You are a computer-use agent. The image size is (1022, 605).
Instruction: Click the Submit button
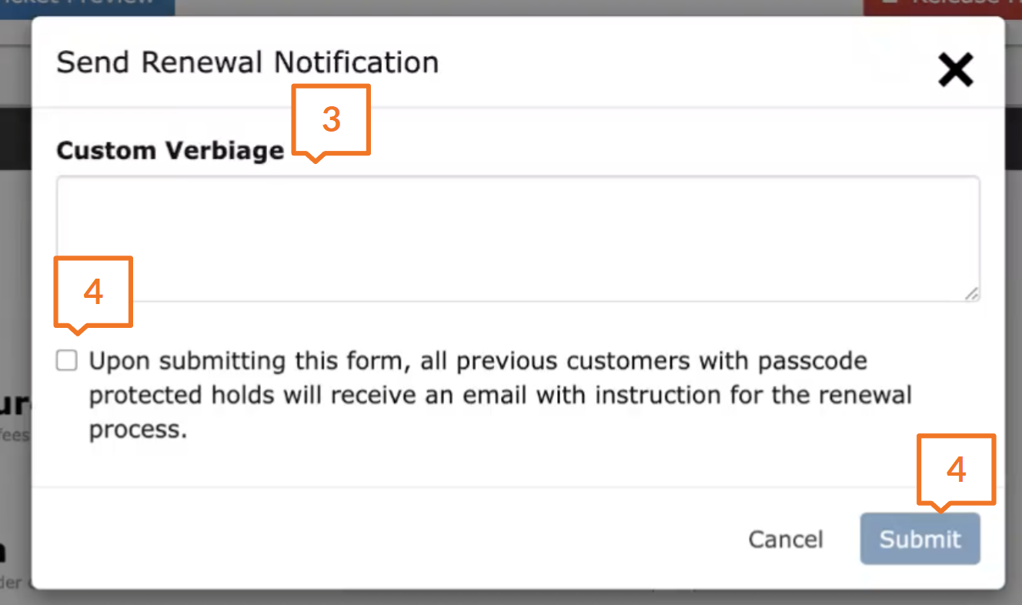(920, 539)
